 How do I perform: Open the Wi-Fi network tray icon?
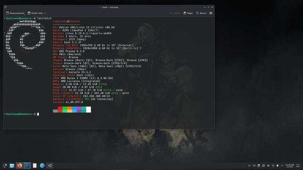point(273,166)
